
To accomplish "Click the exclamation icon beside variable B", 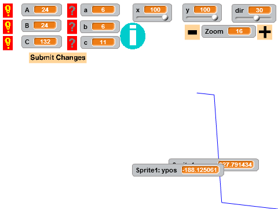I will click(x=8, y=27).
